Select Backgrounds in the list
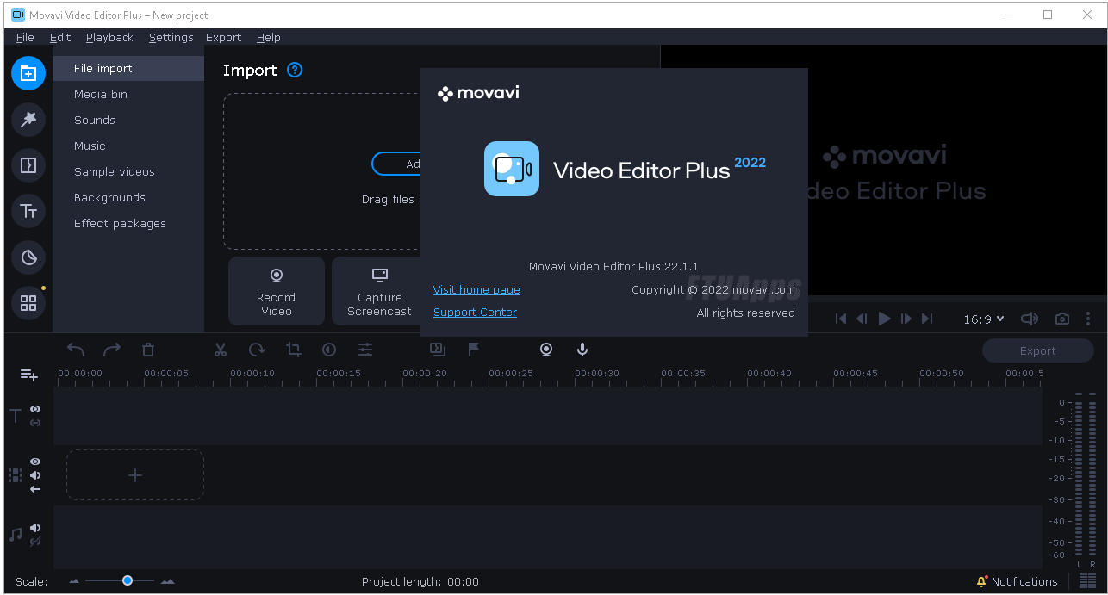 [x=128, y=197]
